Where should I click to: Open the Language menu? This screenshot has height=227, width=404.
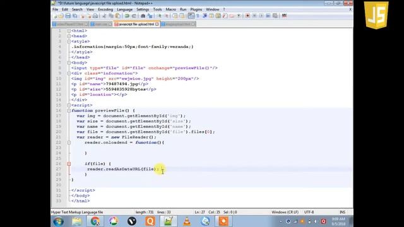(x=125, y=9)
